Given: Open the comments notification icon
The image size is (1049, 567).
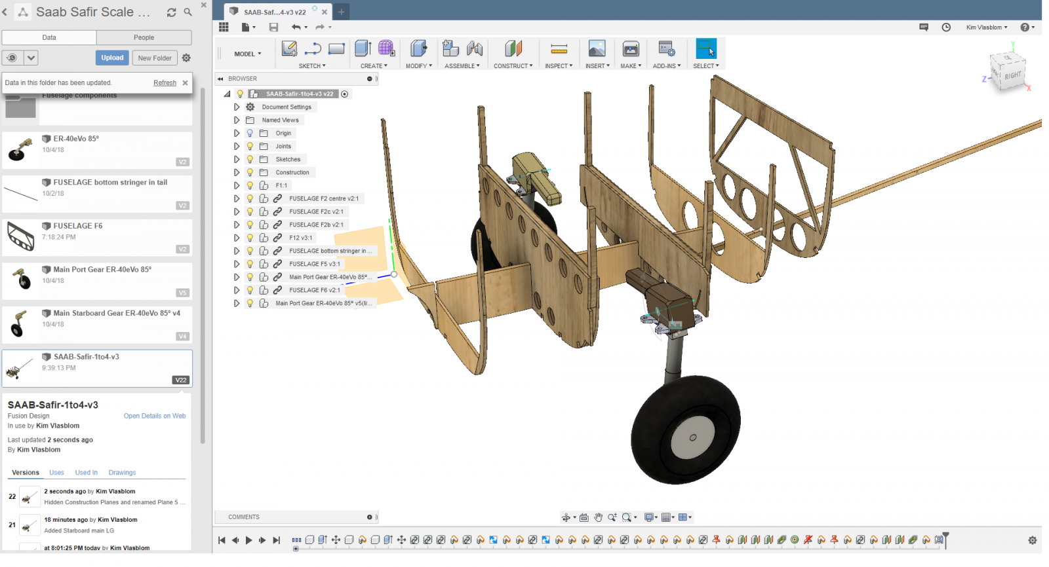Looking at the screenshot, I should click(924, 27).
